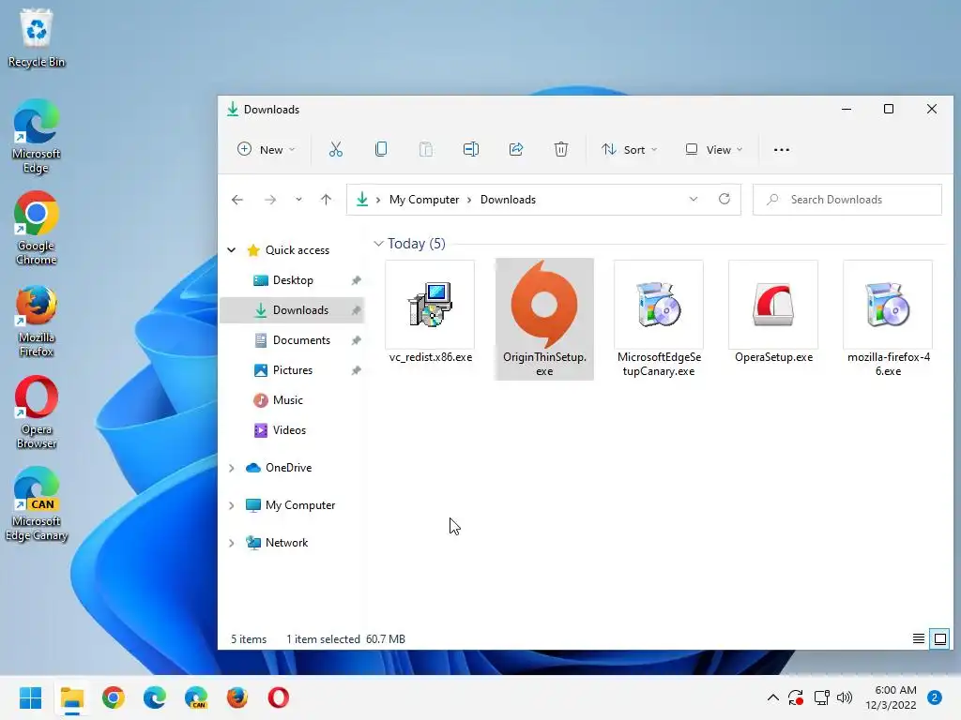961x720 pixels.
Task: Select Microsoft Edge desktop shortcut
Action: pyautogui.click(x=37, y=137)
